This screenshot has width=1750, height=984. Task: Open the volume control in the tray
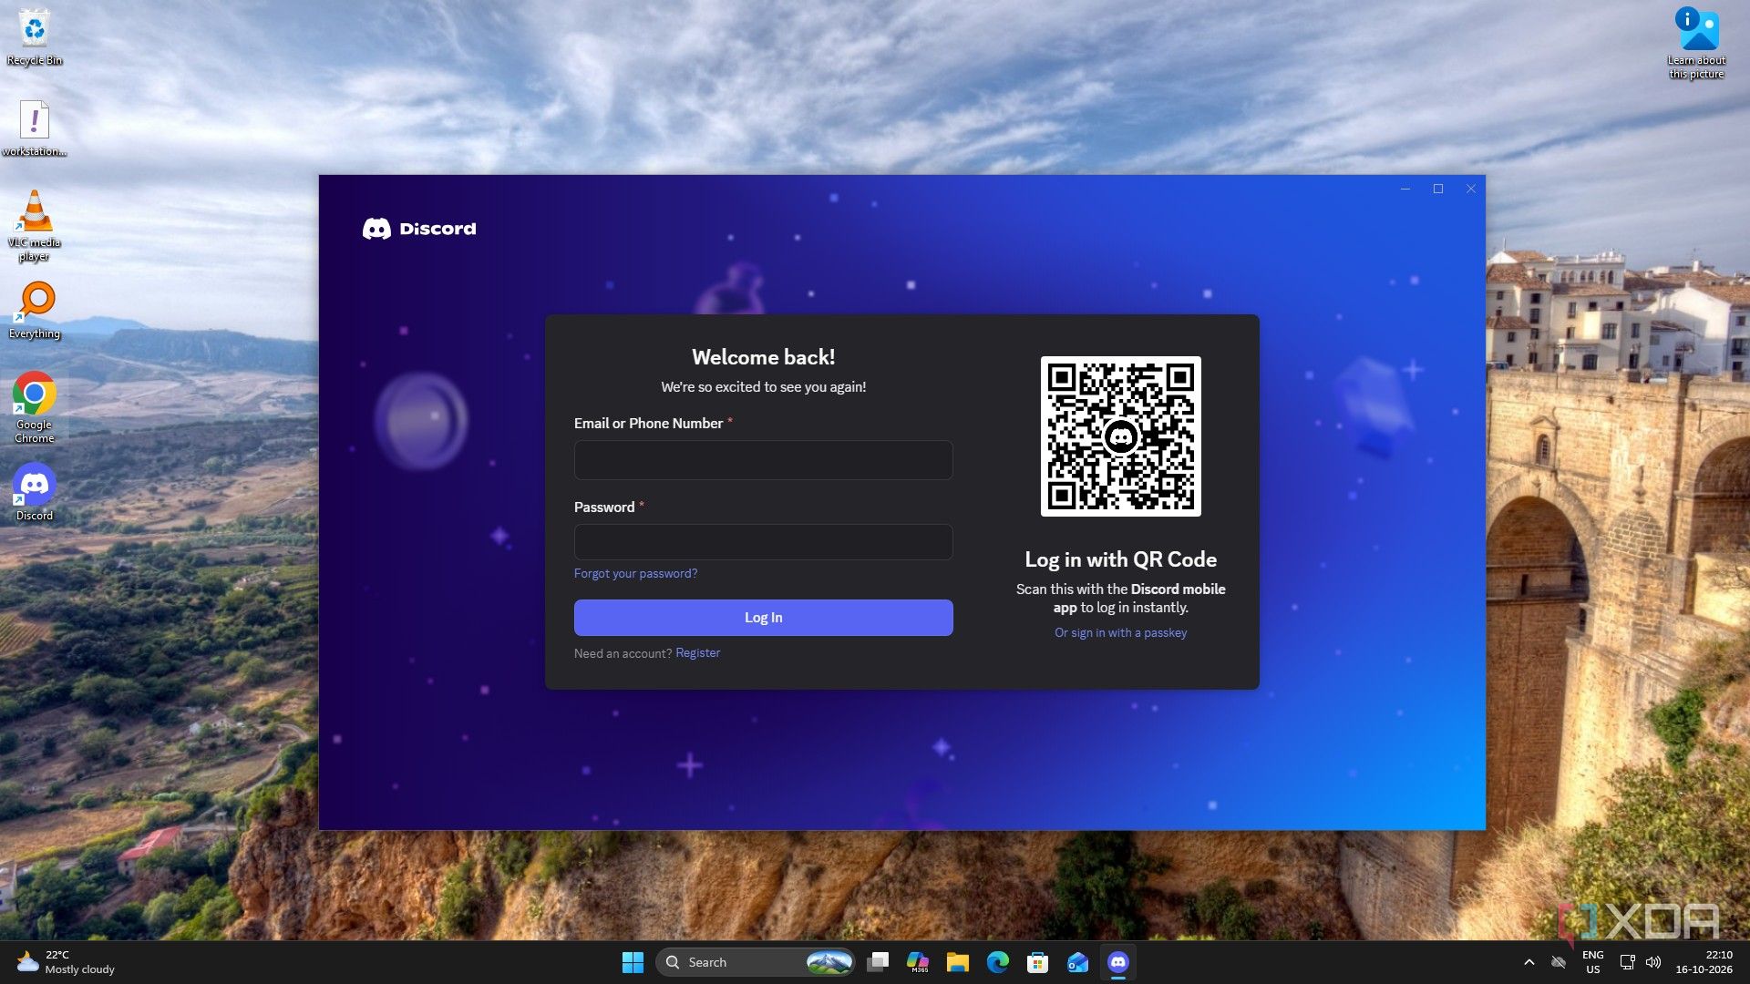1653,962
